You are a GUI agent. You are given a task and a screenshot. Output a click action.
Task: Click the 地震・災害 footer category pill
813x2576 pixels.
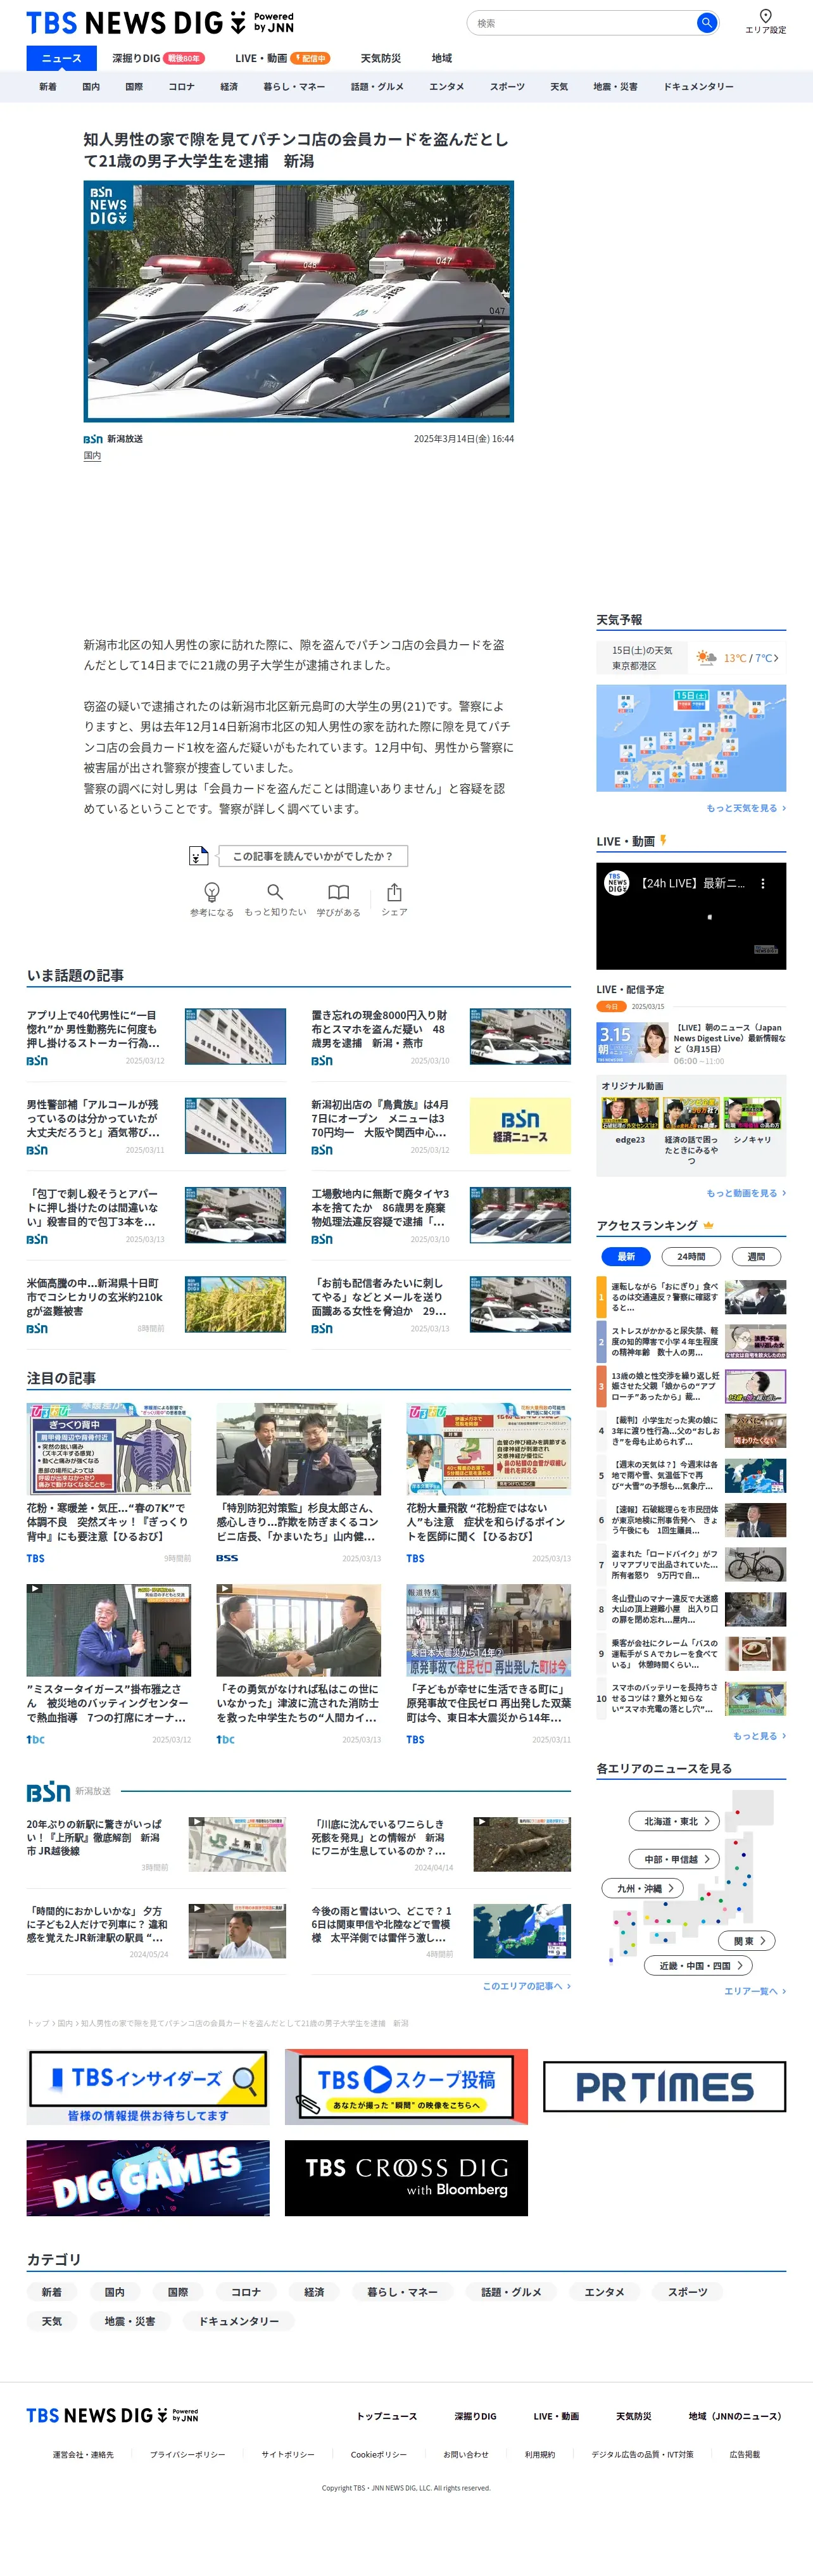click(x=130, y=2320)
